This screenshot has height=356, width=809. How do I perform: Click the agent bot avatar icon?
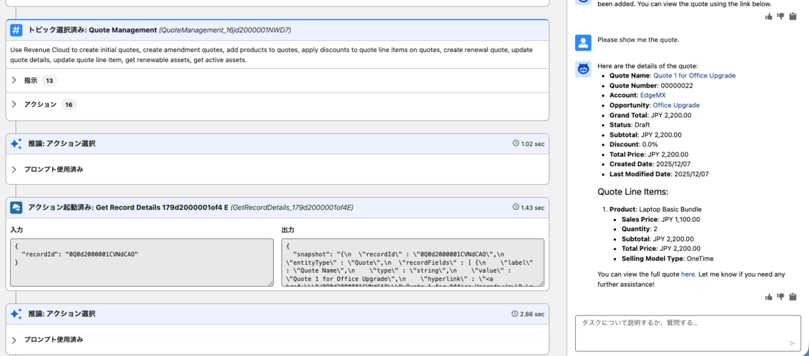583,68
